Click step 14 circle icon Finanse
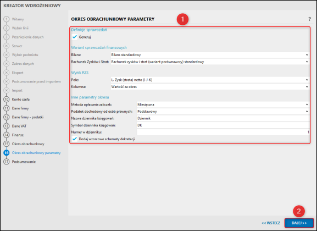317x231 pixels. pos(7,135)
